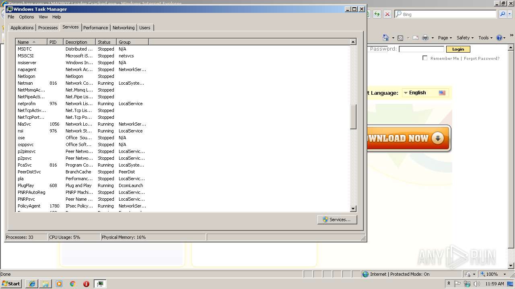The width and height of the screenshot is (515, 289).
Task: Open the Safety dropdown menu
Action: (x=465, y=38)
